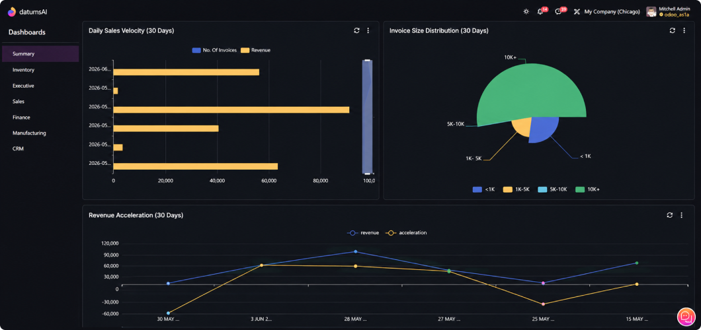Refresh the Invoice Size Distribution chart
This screenshot has height=330, width=701.
tap(672, 30)
